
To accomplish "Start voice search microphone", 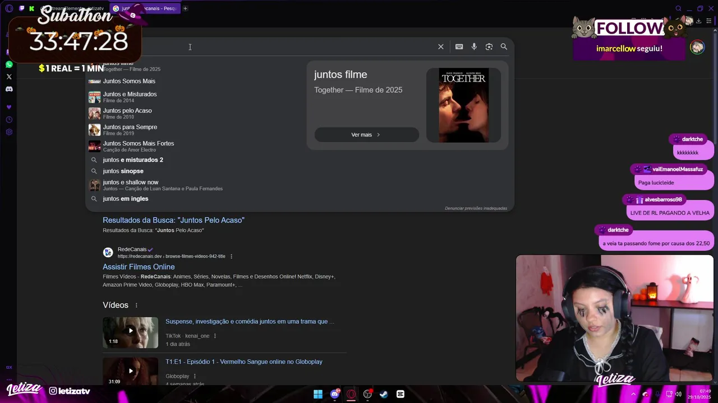I will (474, 47).
